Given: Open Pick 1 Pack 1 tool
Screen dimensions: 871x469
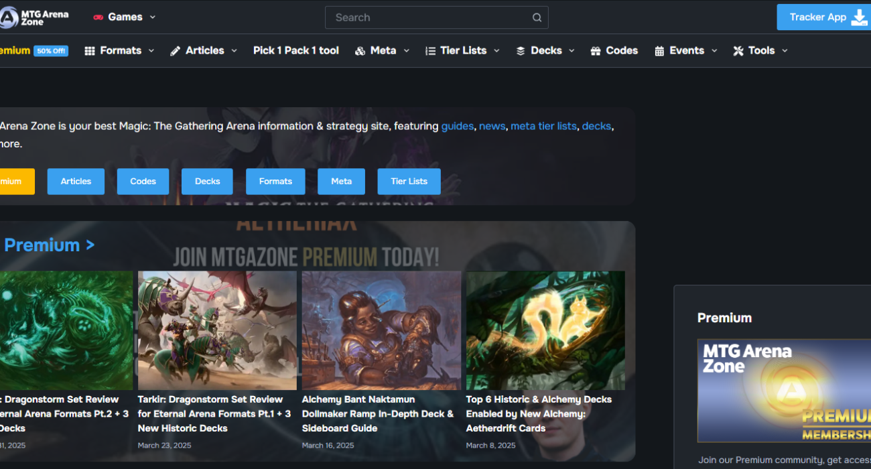Looking at the screenshot, I should 296,51.
